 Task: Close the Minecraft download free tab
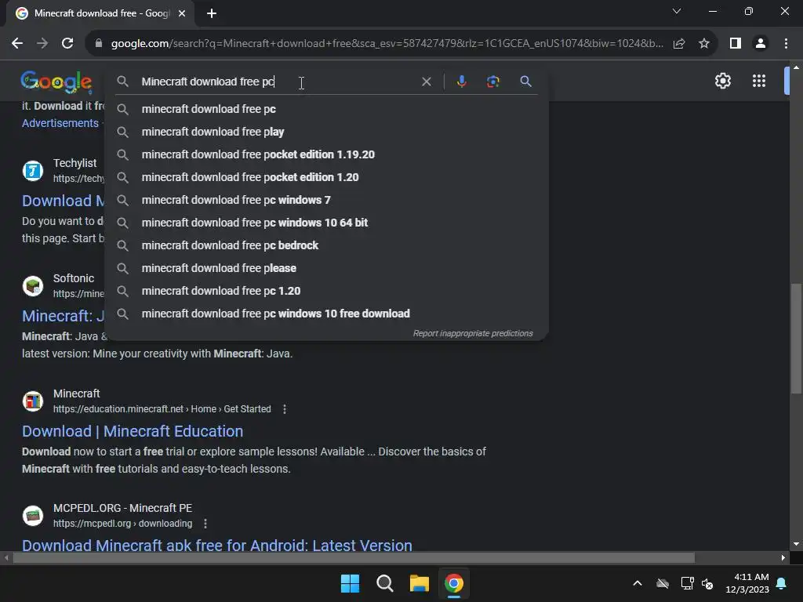coord(182,13)
